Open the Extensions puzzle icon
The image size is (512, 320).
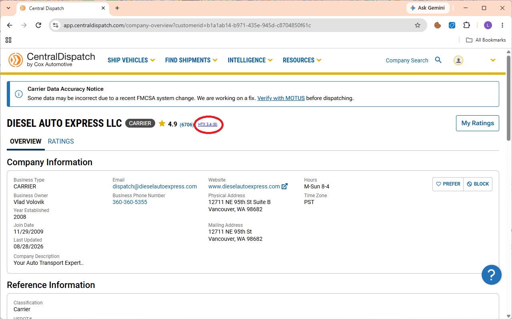[x=466, y=25]
